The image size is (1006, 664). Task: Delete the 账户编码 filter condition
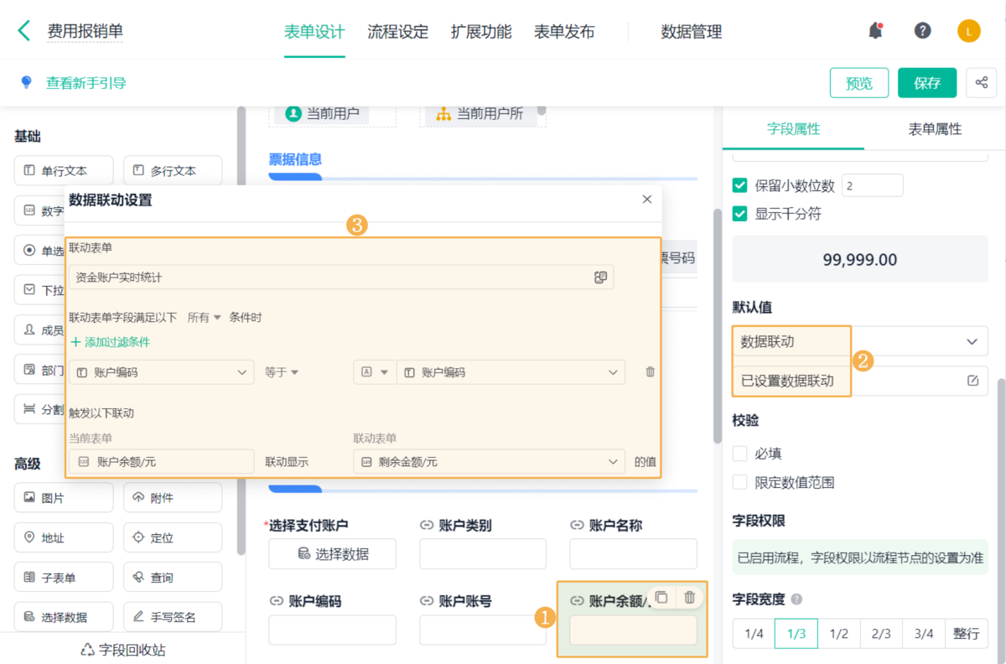pyautogui.click(x=650, y=372)
